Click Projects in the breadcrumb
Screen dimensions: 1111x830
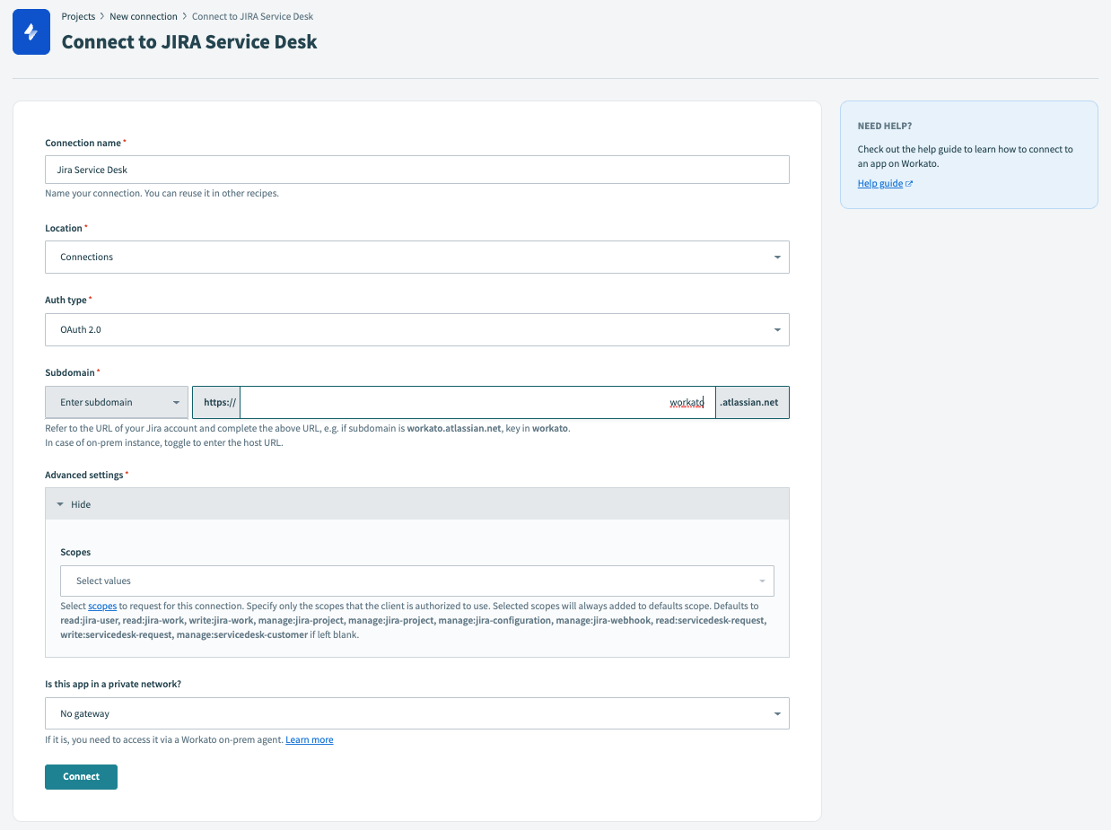[x=78, y=16]
